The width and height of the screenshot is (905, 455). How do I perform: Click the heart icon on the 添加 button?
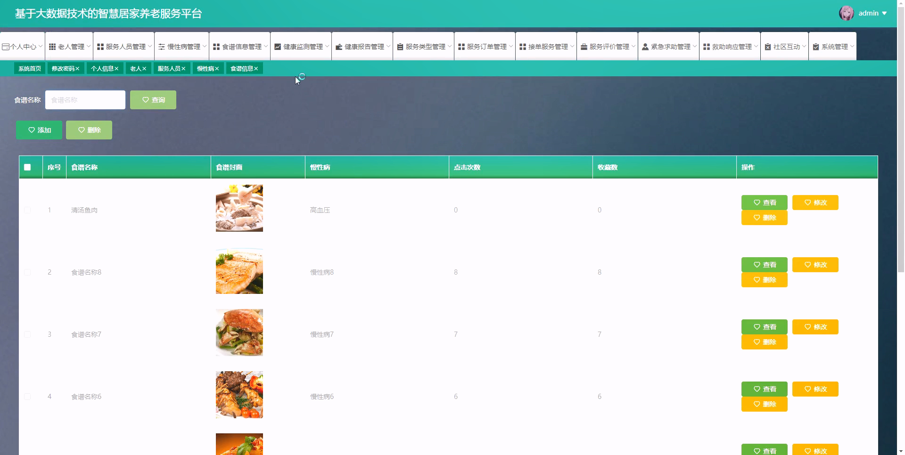32,130
